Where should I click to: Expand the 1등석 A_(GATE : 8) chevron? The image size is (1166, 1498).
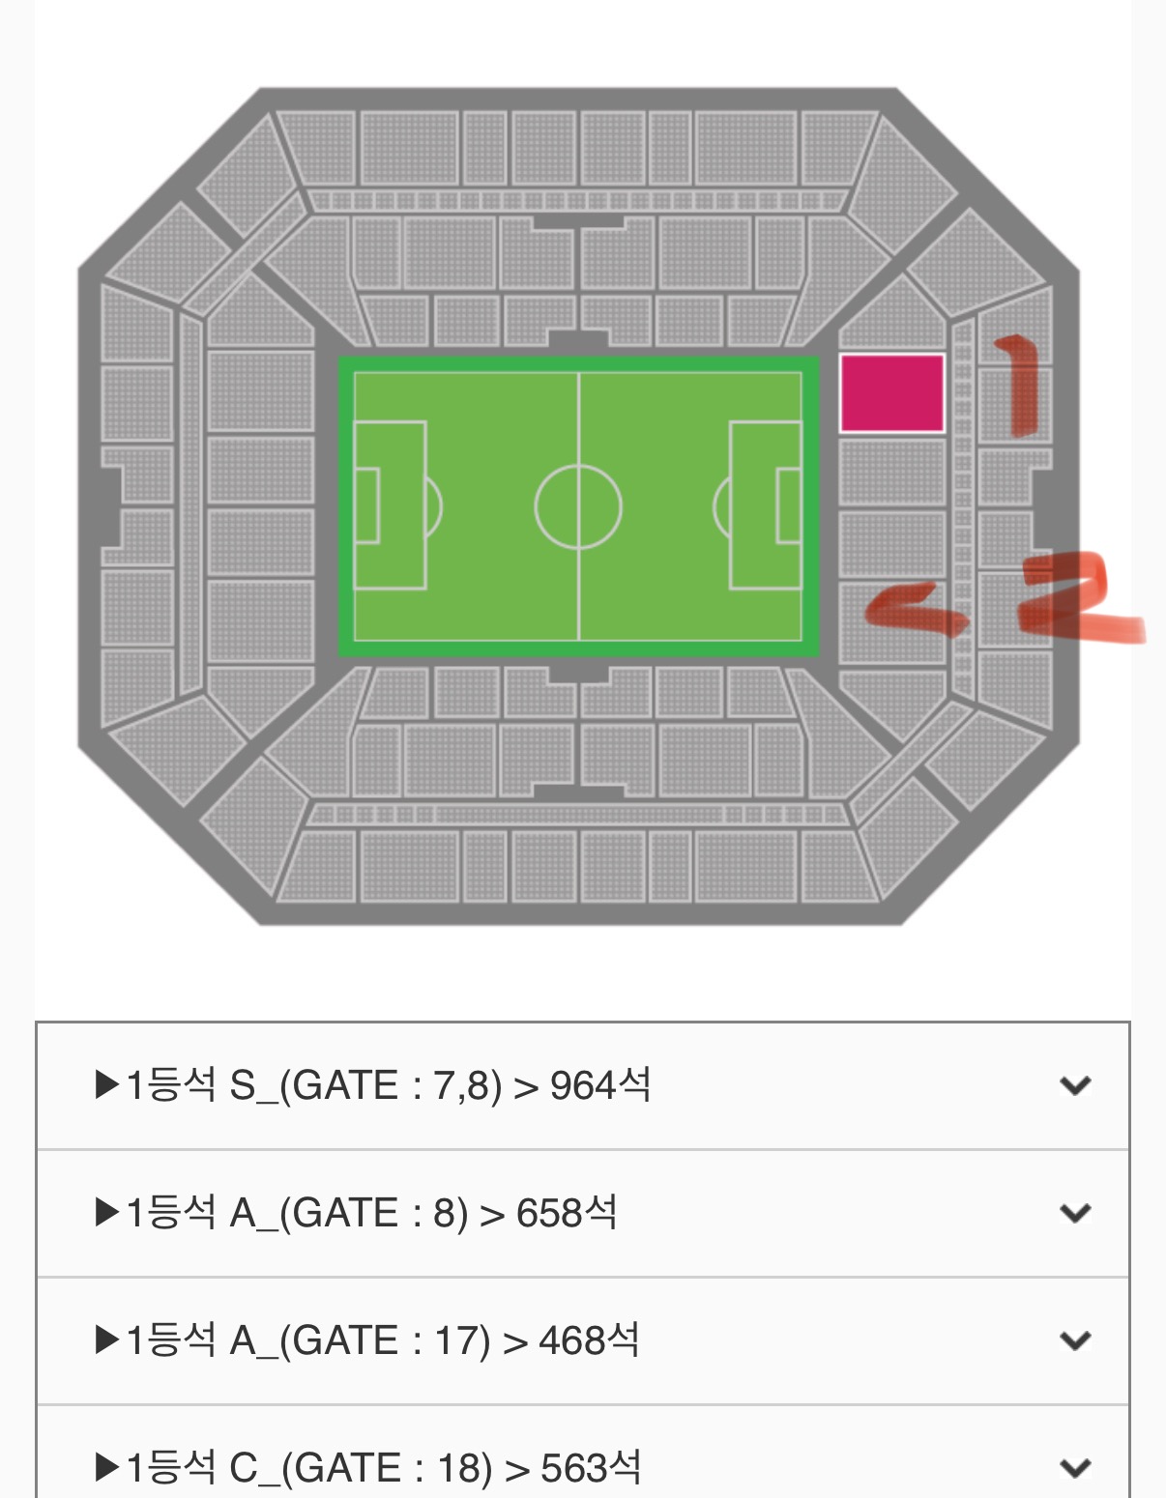click(x=1075, y=1213)
